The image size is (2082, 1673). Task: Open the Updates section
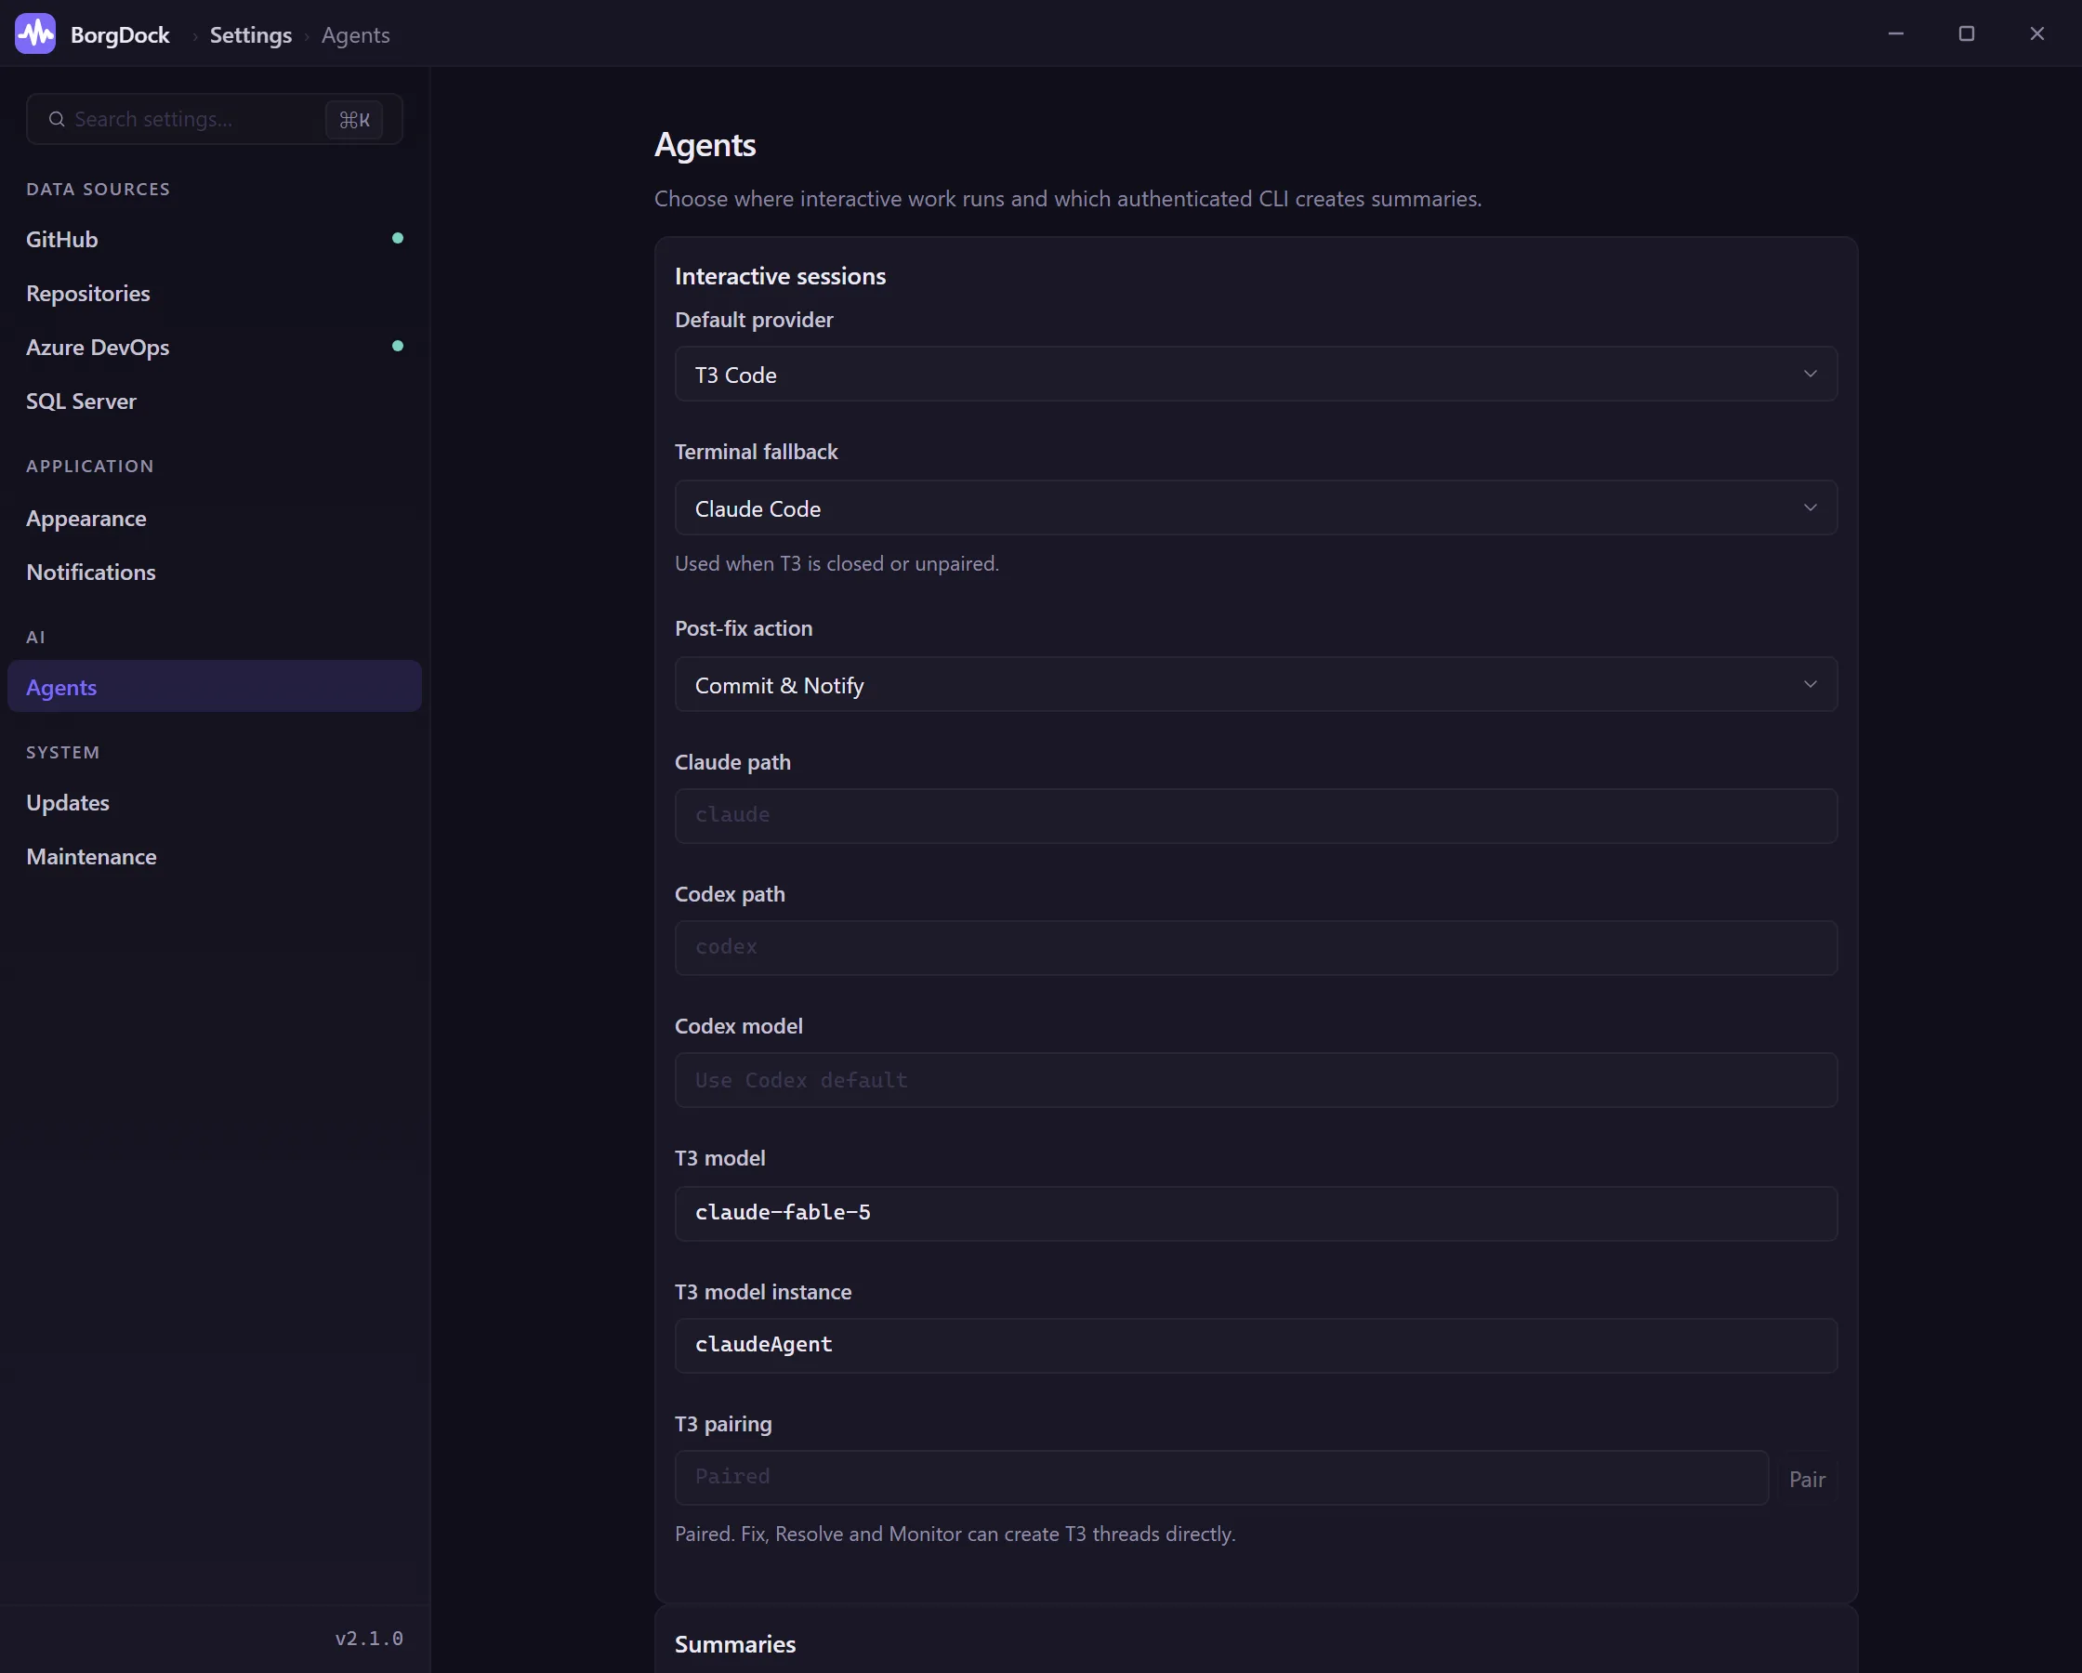215,803
